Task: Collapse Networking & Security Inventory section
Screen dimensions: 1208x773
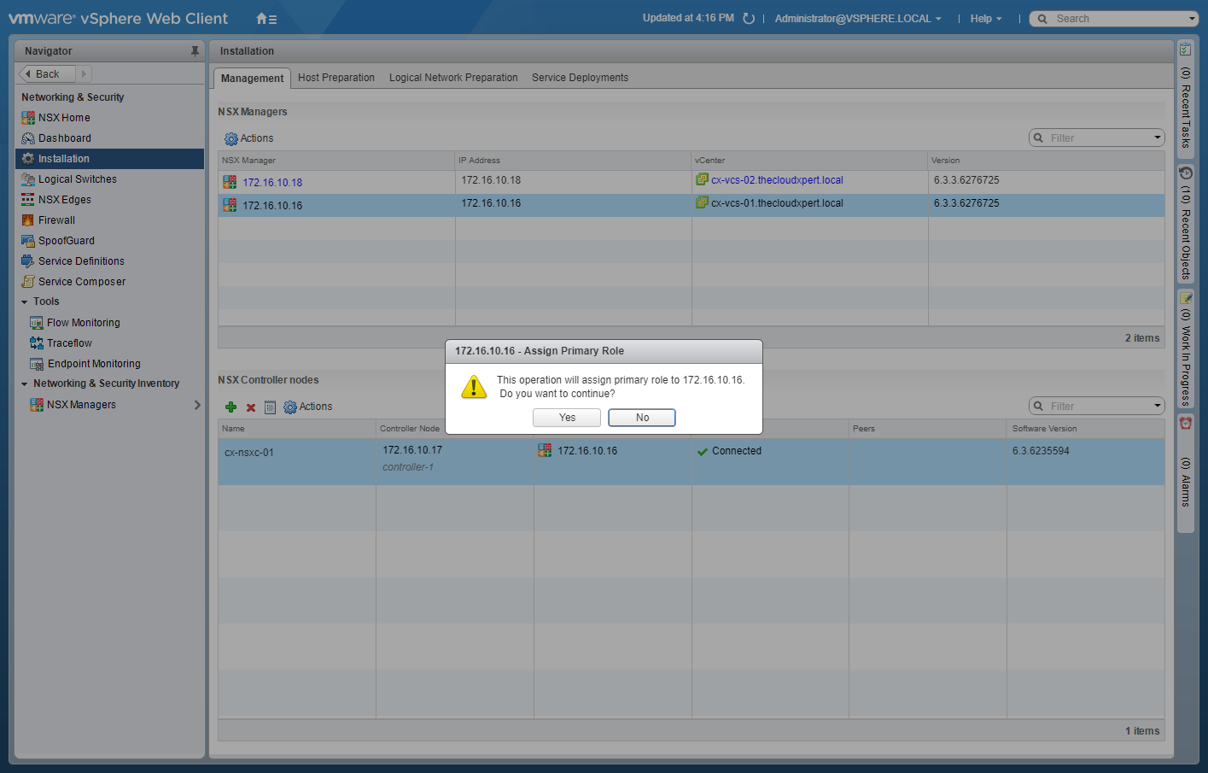Action: click(x=25, y=384)
